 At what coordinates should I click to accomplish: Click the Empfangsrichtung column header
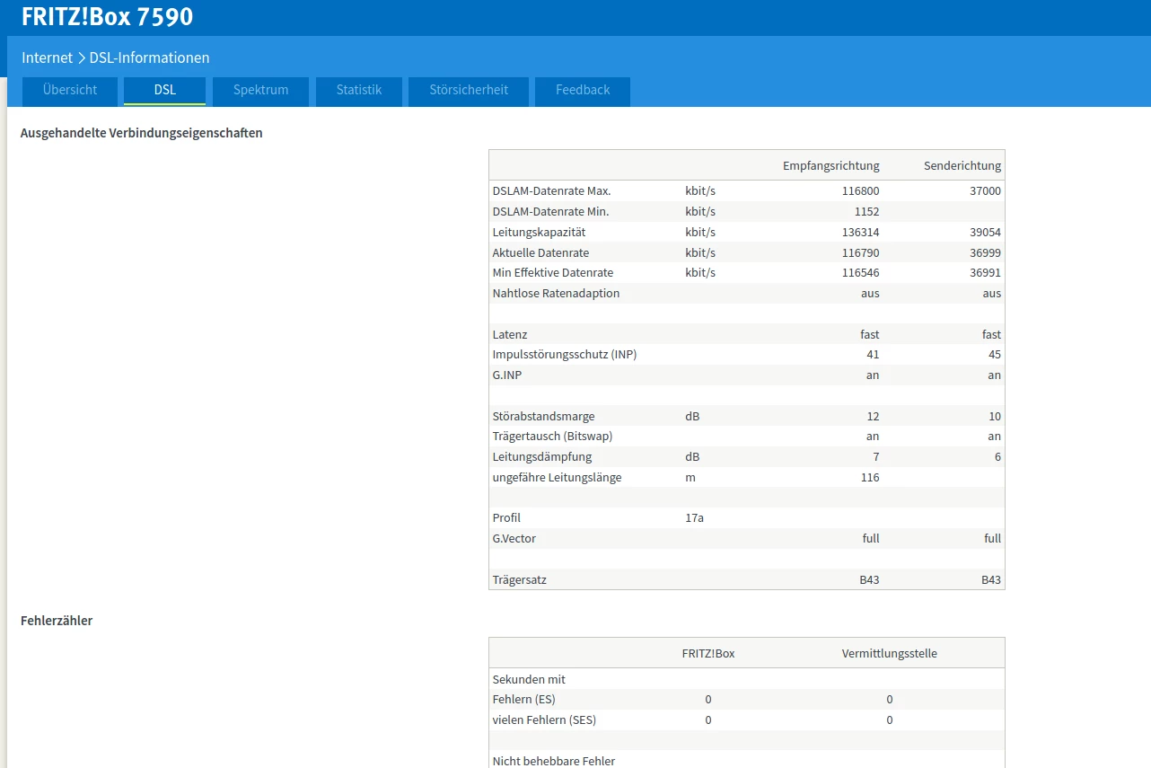tap(830, 166)
